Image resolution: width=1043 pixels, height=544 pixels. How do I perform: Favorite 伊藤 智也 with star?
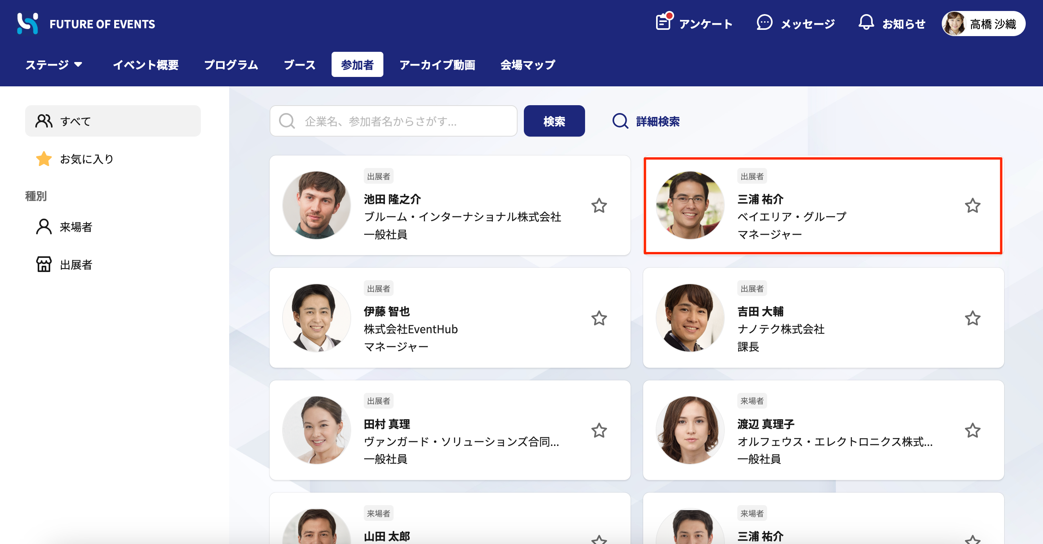point(599,318)
